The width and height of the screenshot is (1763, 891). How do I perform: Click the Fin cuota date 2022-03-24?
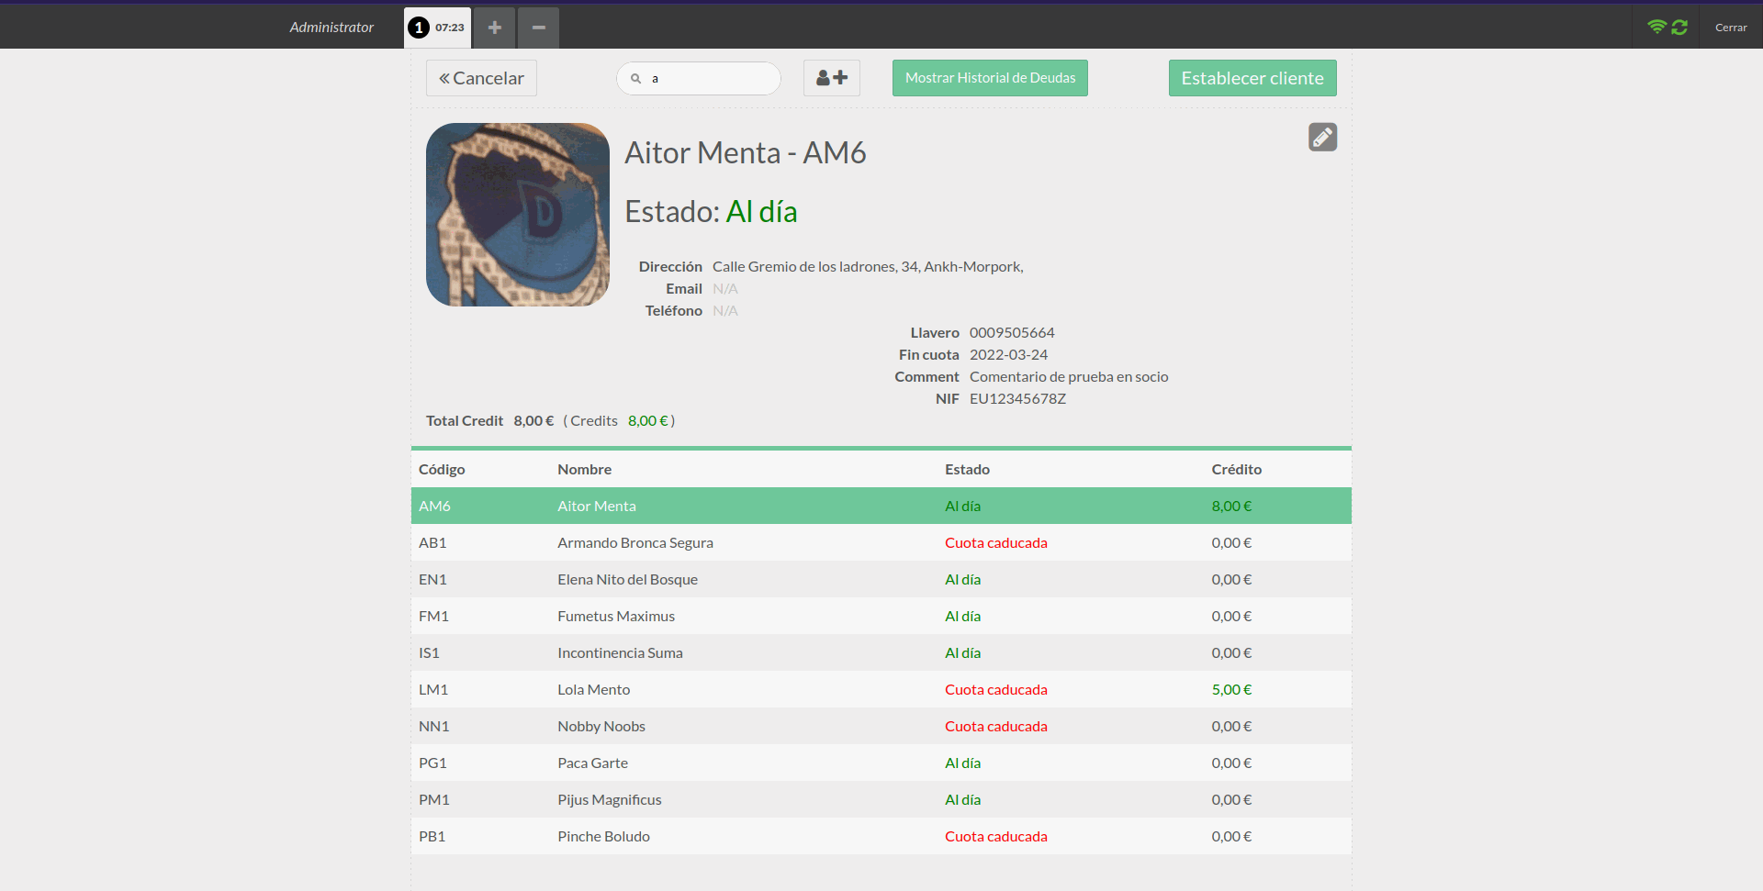(1008, 354)
